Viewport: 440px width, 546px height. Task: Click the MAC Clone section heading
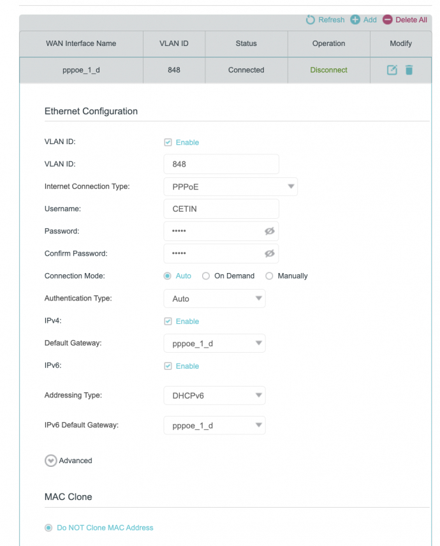coord(68,497)
